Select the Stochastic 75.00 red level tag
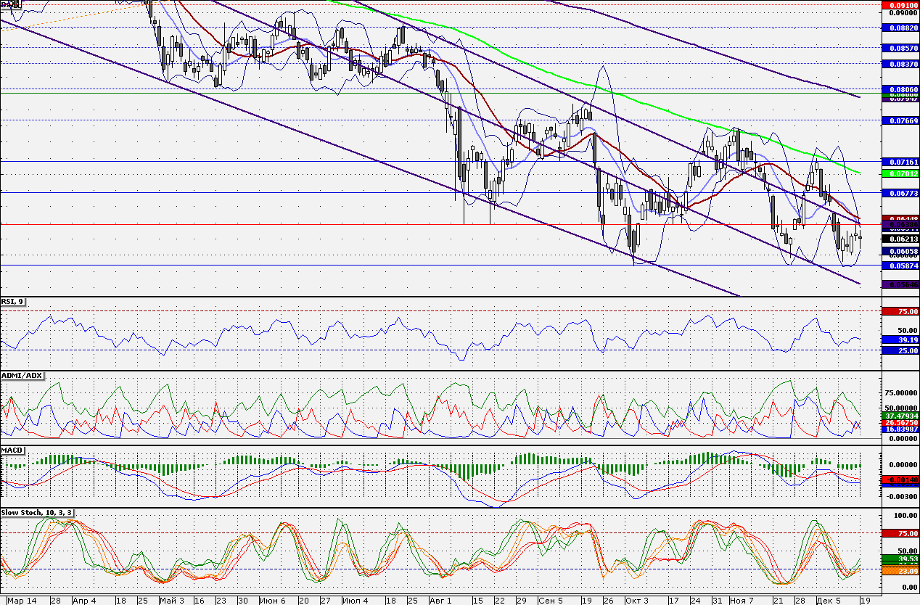 pos(900,533)
